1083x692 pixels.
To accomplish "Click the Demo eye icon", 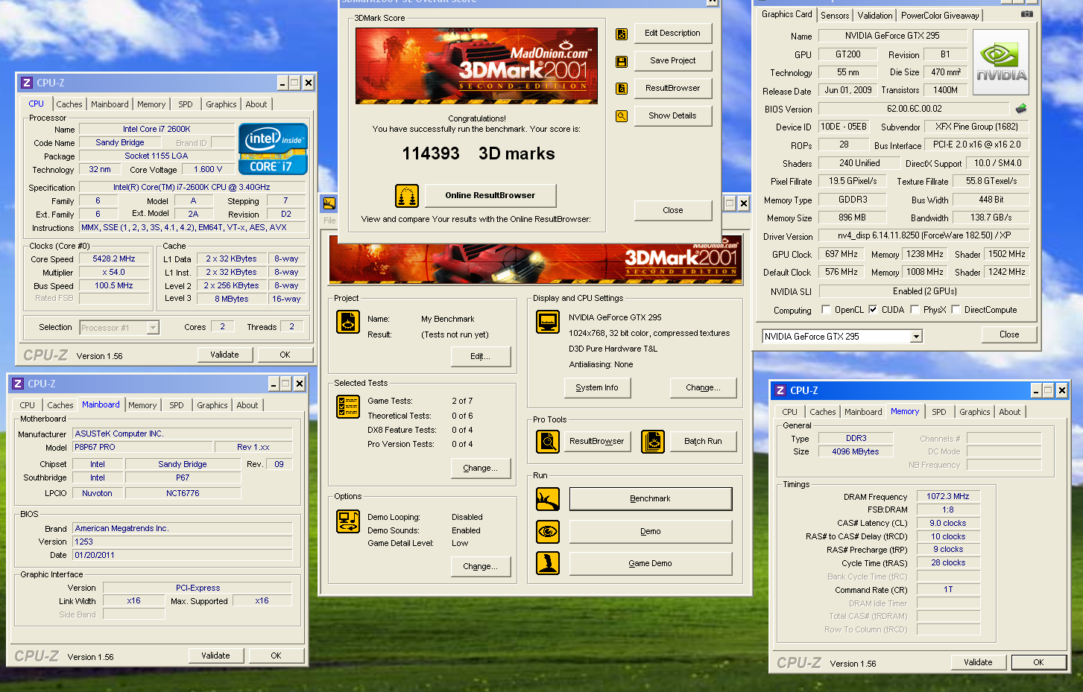I will (x=548, y=532).
